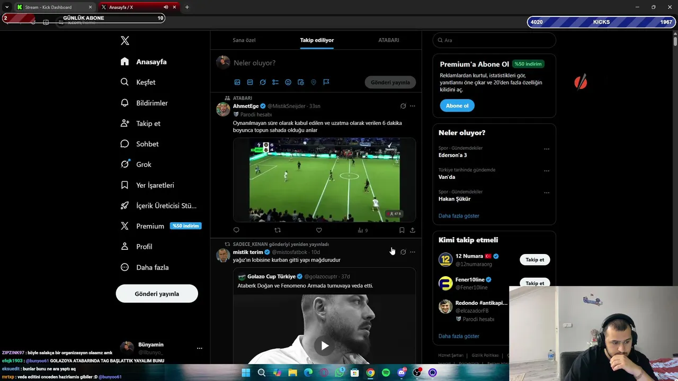Tag a location in the new post

[314, 82]
